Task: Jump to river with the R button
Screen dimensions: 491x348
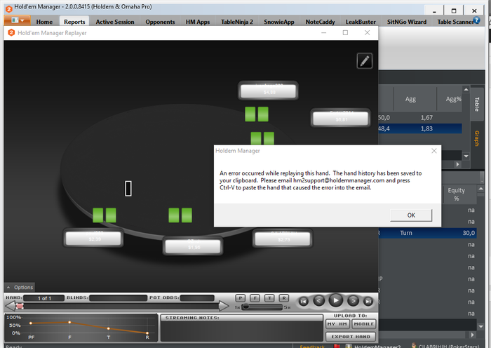Action: pyautogui.click(x=283, y=298)
